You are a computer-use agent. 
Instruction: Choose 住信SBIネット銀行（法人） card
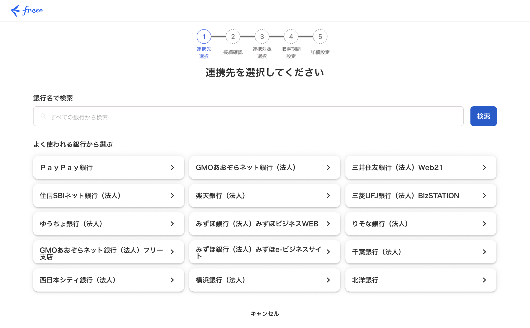(x=109, y=196)
